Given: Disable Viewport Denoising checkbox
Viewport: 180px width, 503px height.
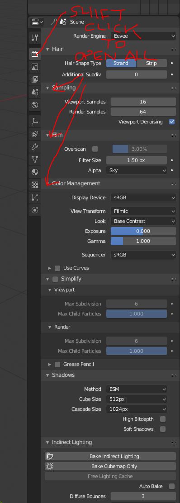Looking at the screenshot, I should (x=172, y=122).
